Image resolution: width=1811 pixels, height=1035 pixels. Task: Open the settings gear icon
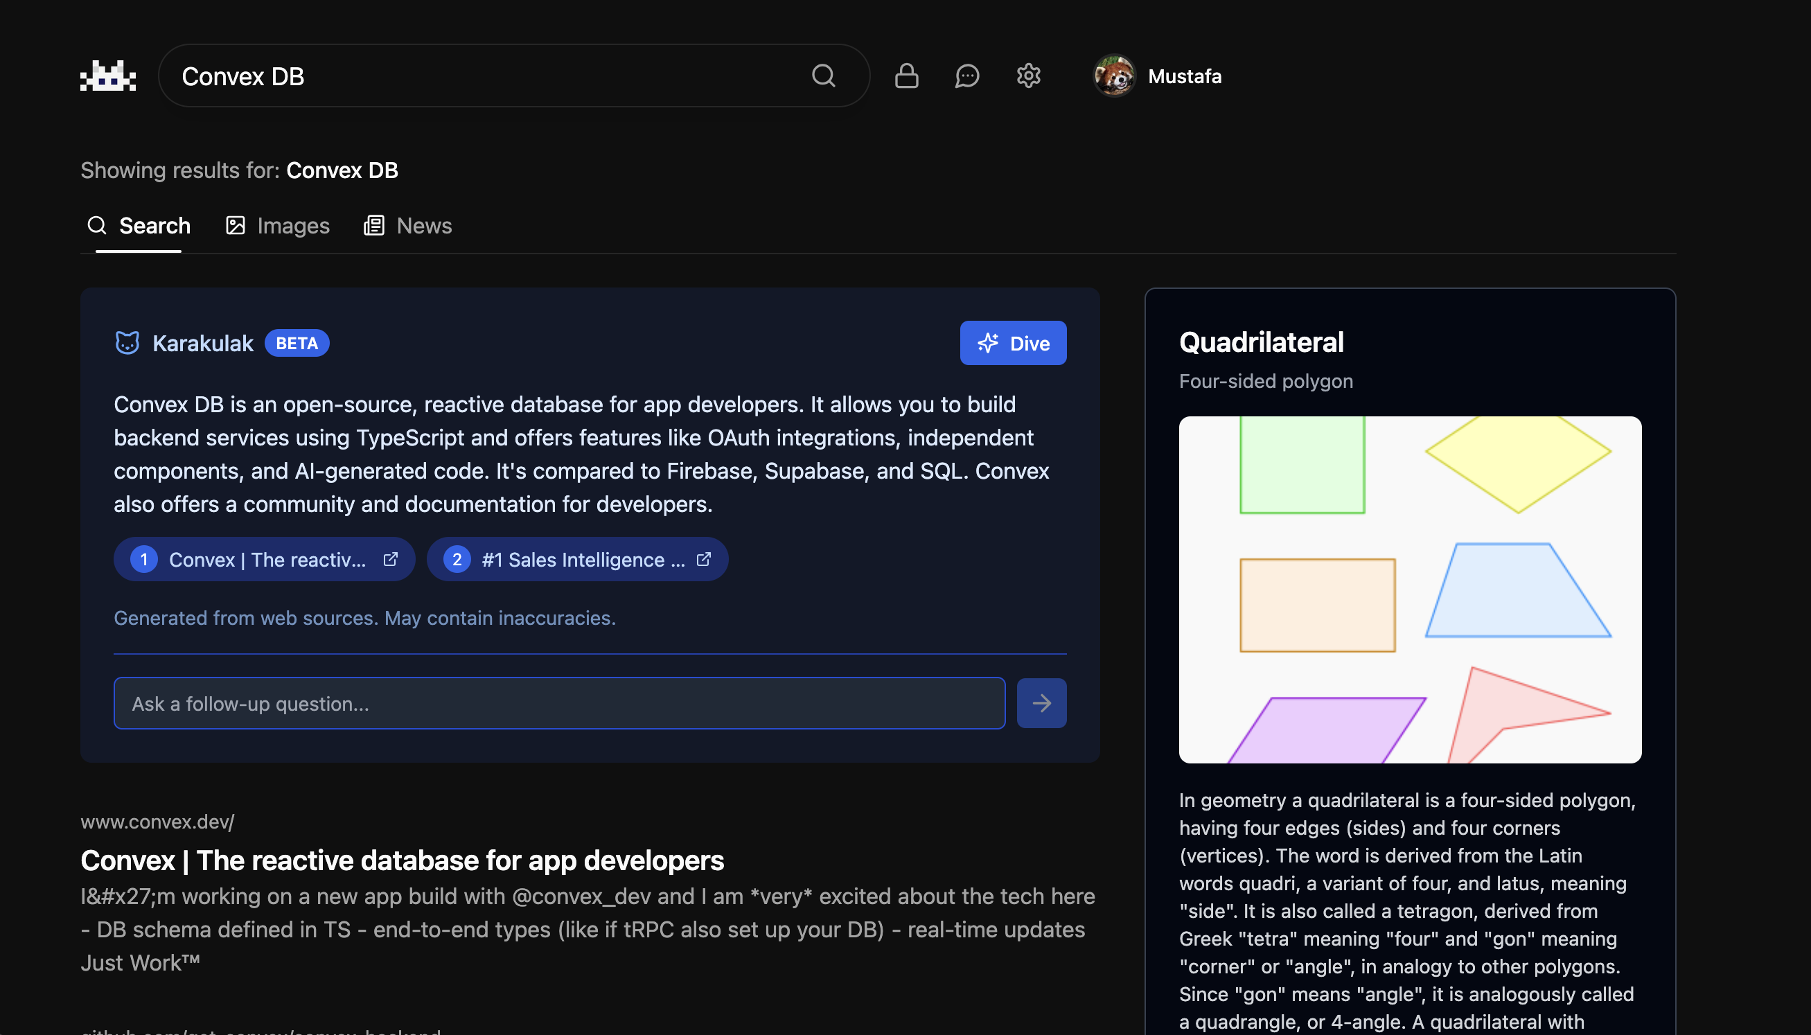(1027, 76)
